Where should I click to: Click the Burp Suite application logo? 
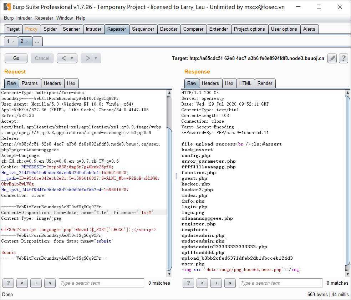pos(7,7)
